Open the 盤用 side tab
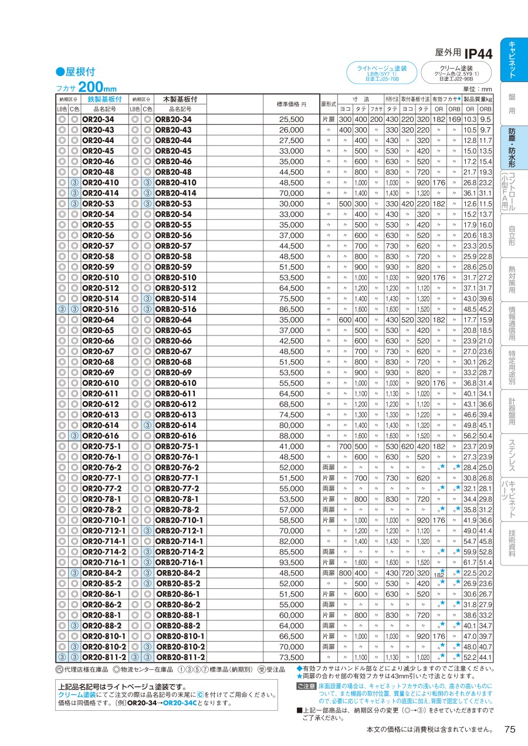Screen dimensions: 528x746 512,103
